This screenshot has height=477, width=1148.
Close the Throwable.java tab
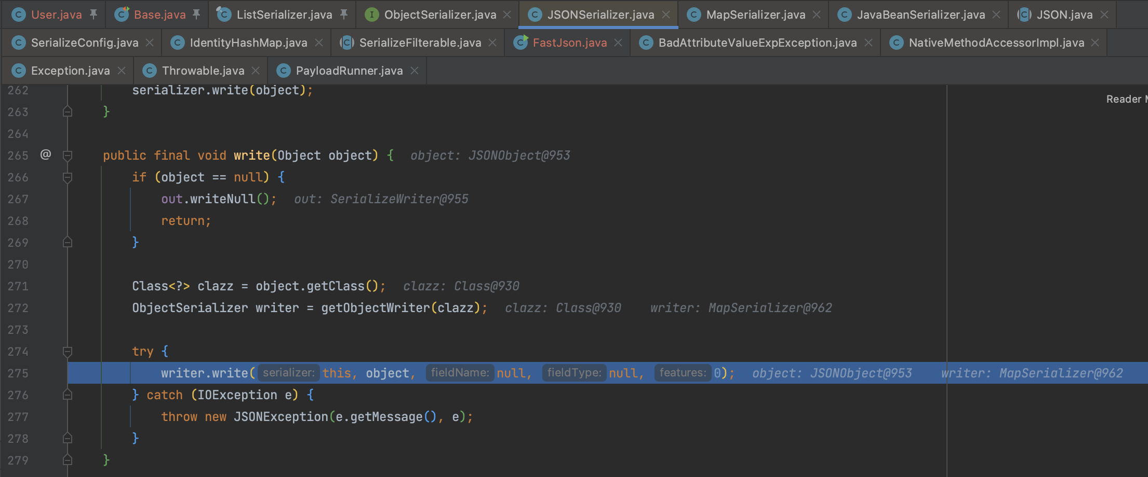[256, 71]
